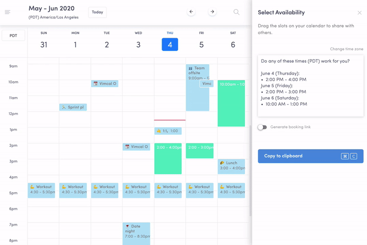The width and height of the screenshot is (367, 245).
Task: Jump to Today in the calendar
Action: (x=97, y=12)
